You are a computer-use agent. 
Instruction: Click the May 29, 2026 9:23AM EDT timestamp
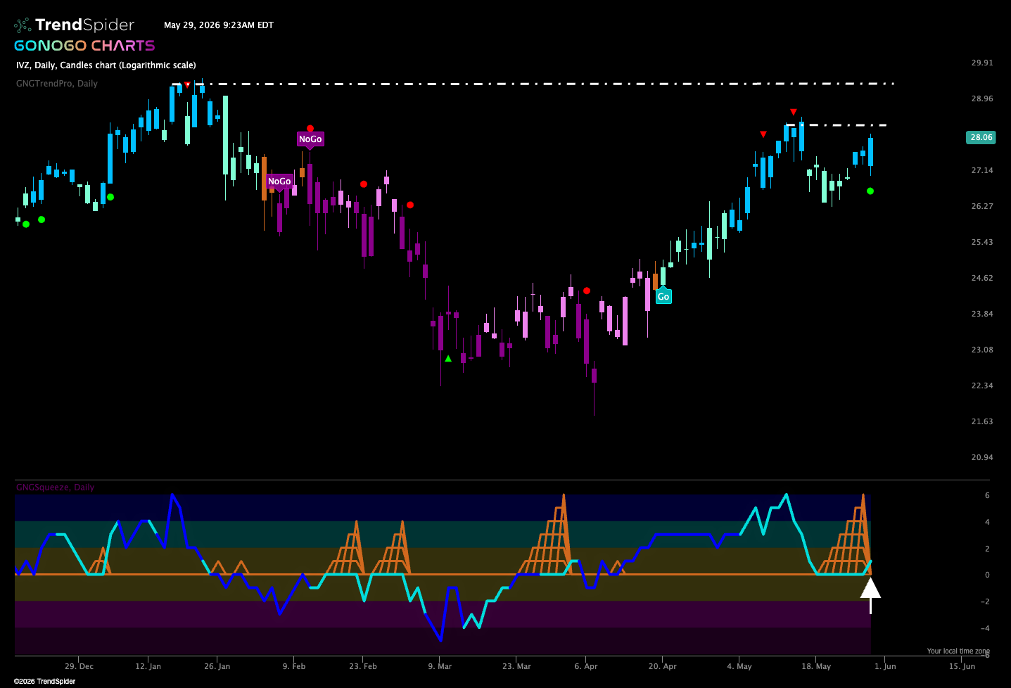219,25
